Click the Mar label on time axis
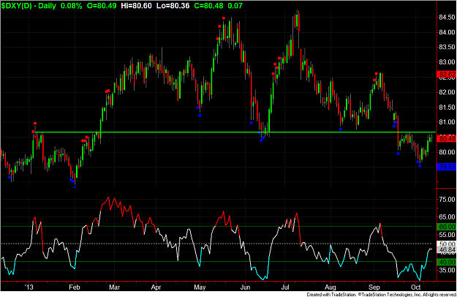The width and height of the screenshot is (457, 297). [114, 287]
